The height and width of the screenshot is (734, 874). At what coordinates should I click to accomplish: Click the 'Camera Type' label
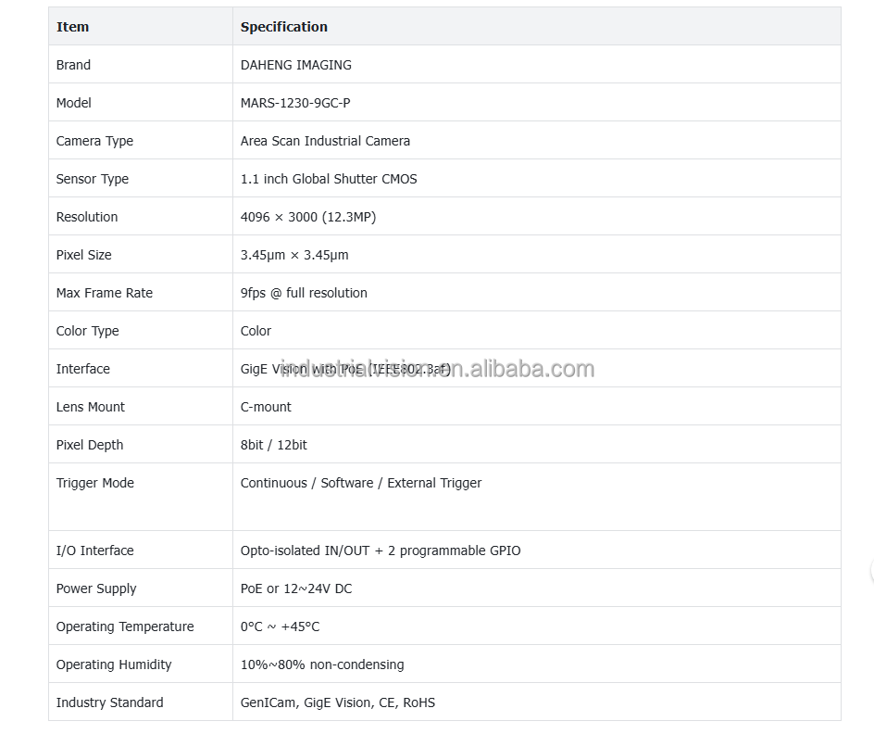click(x=94, y=141)
